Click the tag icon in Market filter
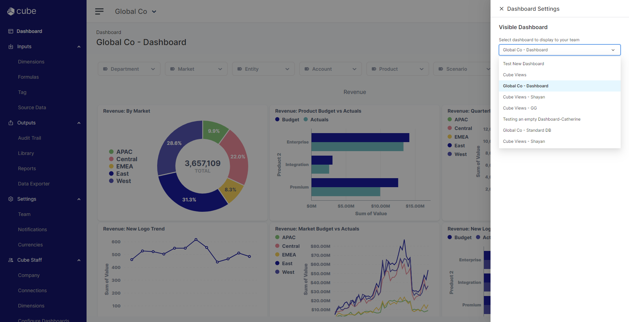629x322 pixels. pyautogui.click(x=172, y=69)
